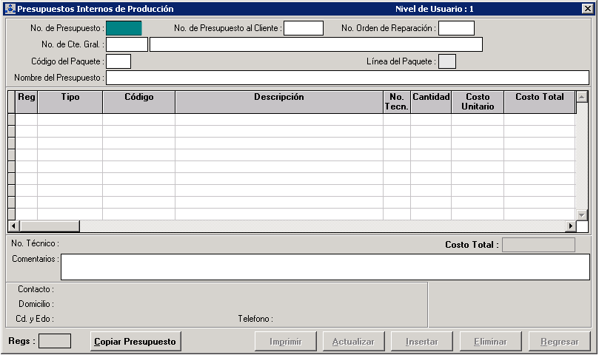Click the Regresar button
The image size is (599, 355).
pos(559,342)
